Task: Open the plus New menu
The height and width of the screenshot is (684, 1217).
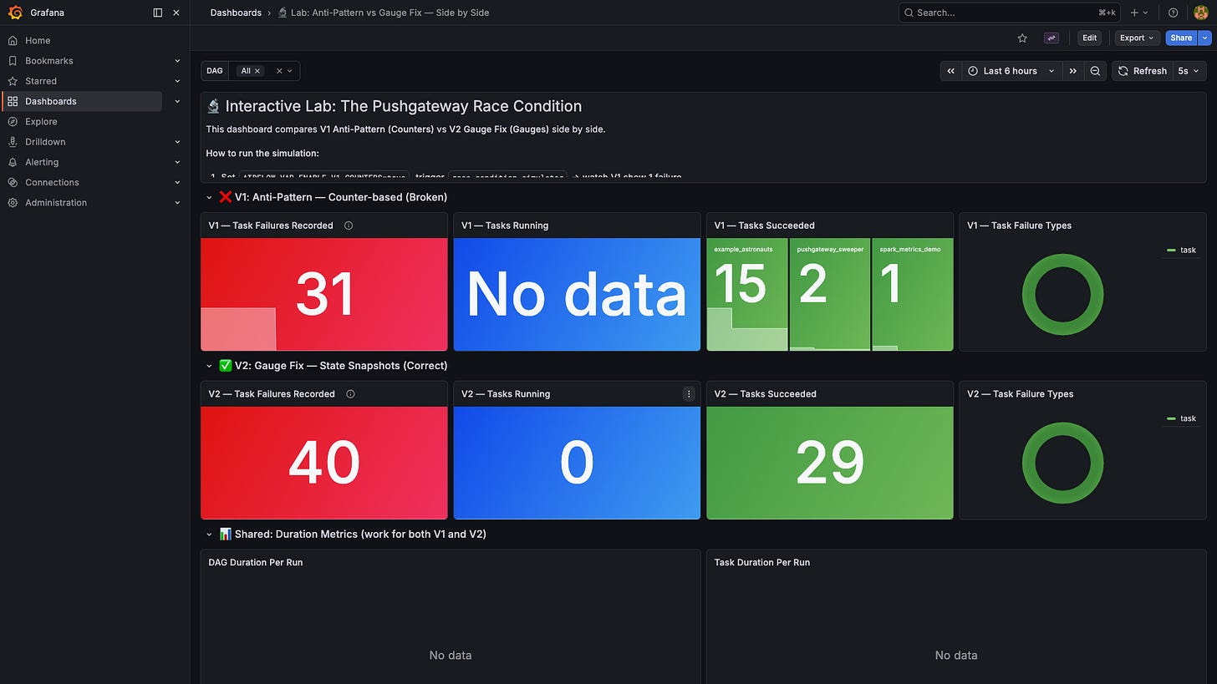Action: [1139, 13]
